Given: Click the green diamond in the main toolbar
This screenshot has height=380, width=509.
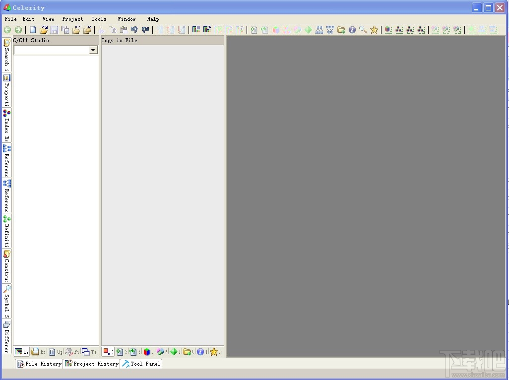Looking at the screenshot, I should 309,30.
